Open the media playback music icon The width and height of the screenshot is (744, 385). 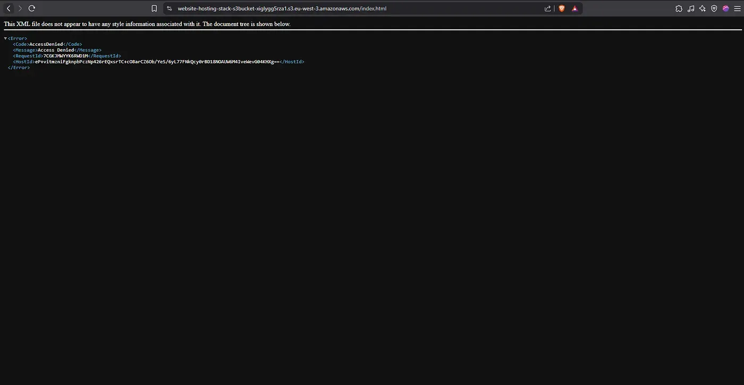click(690, 8)
